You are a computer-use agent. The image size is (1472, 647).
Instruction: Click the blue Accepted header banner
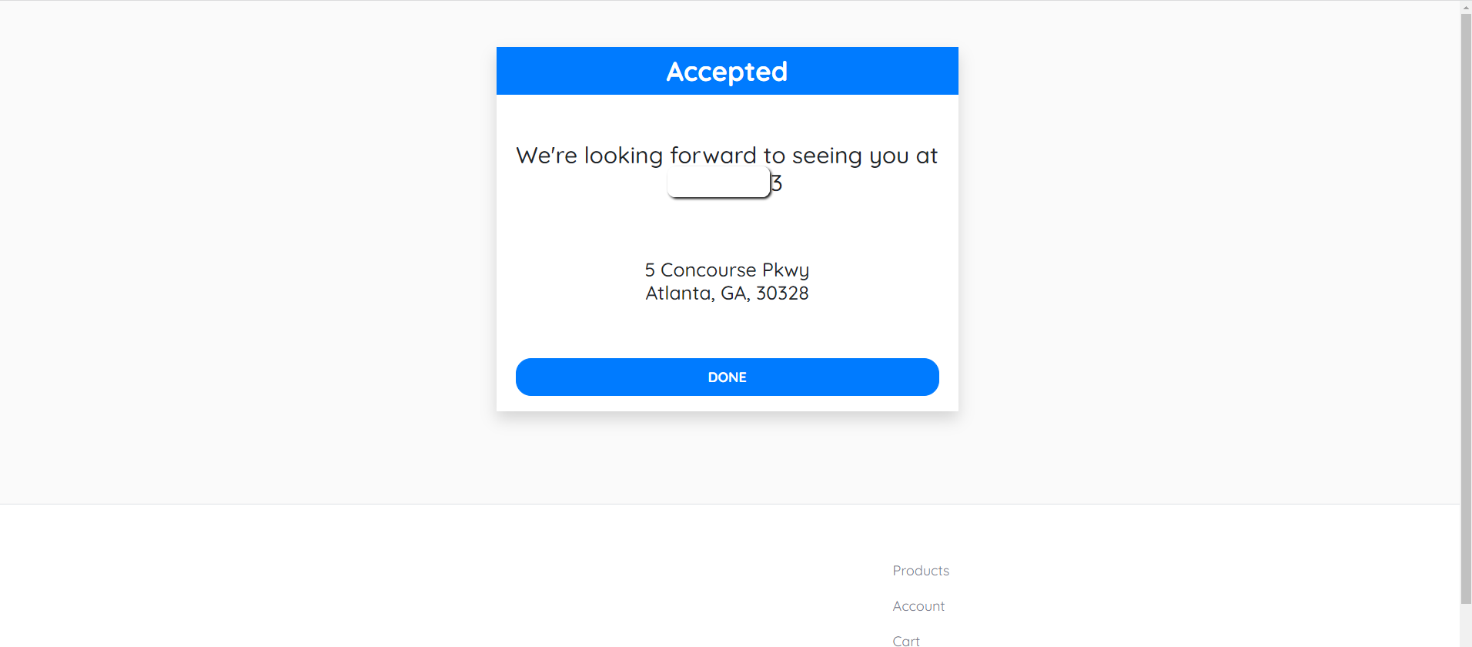727,71
